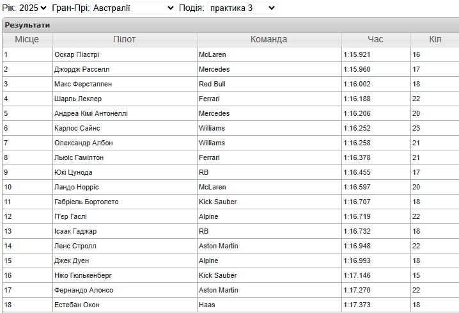Select Williams team for Карлос Сайнс
The width and height of the screenshot is (459, 313).
pos(269,128)
